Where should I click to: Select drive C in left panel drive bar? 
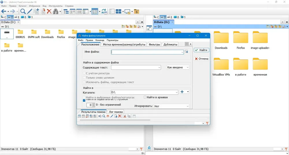point(4,17)
